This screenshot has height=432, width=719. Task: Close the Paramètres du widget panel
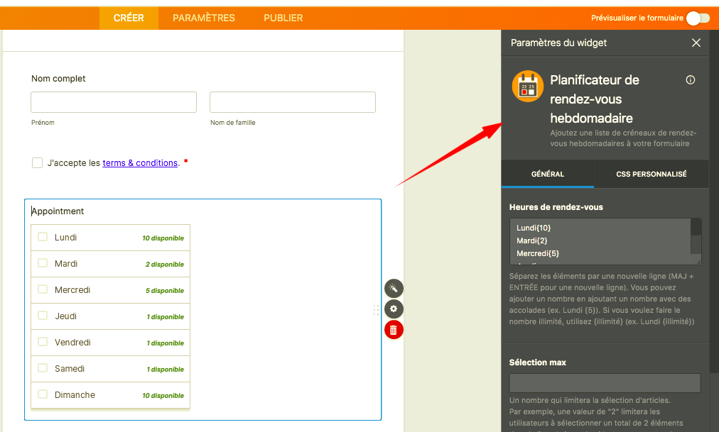pos(696,43)
